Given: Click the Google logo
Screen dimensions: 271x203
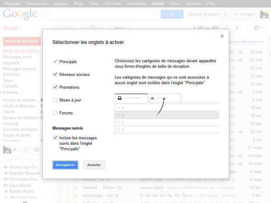Looking at the screenshot, I should (x=20, y=14).
